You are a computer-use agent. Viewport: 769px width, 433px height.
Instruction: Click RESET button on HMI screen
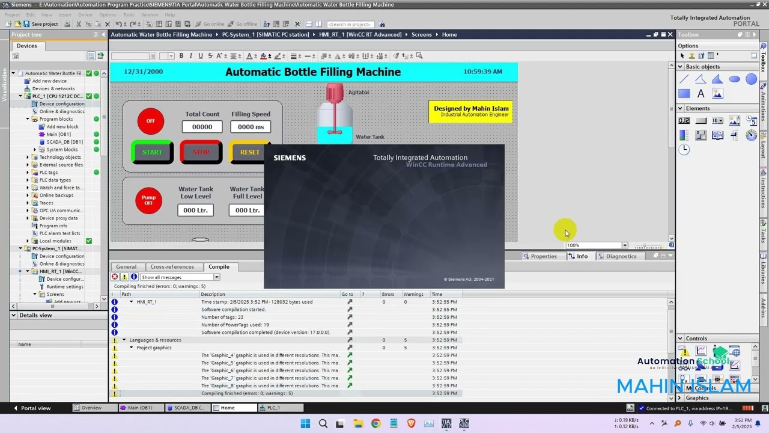click(249, 152)
